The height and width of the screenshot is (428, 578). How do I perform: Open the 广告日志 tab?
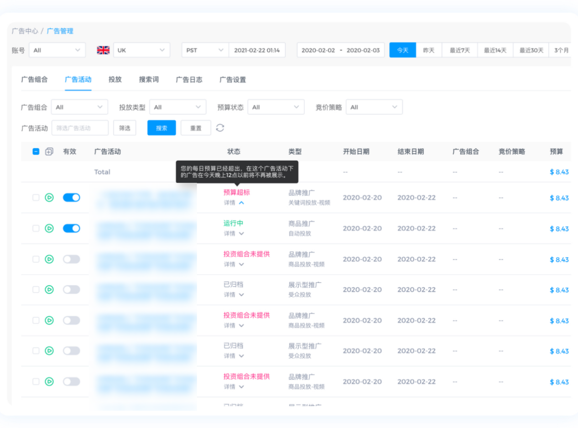pos(189,79)
